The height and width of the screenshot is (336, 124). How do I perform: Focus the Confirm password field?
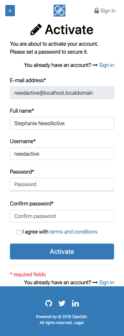pyautogui.click(x=62, y=216)
